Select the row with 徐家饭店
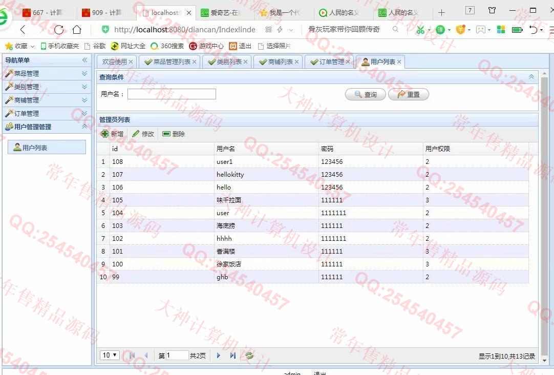The width and height of the screenshot is (554, 375). (x=313, y=264)
